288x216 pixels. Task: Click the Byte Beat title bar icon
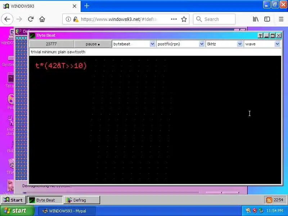32,35
